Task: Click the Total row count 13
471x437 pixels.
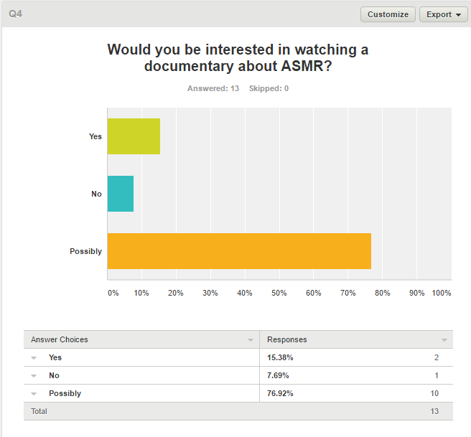Action: point(434,411)
